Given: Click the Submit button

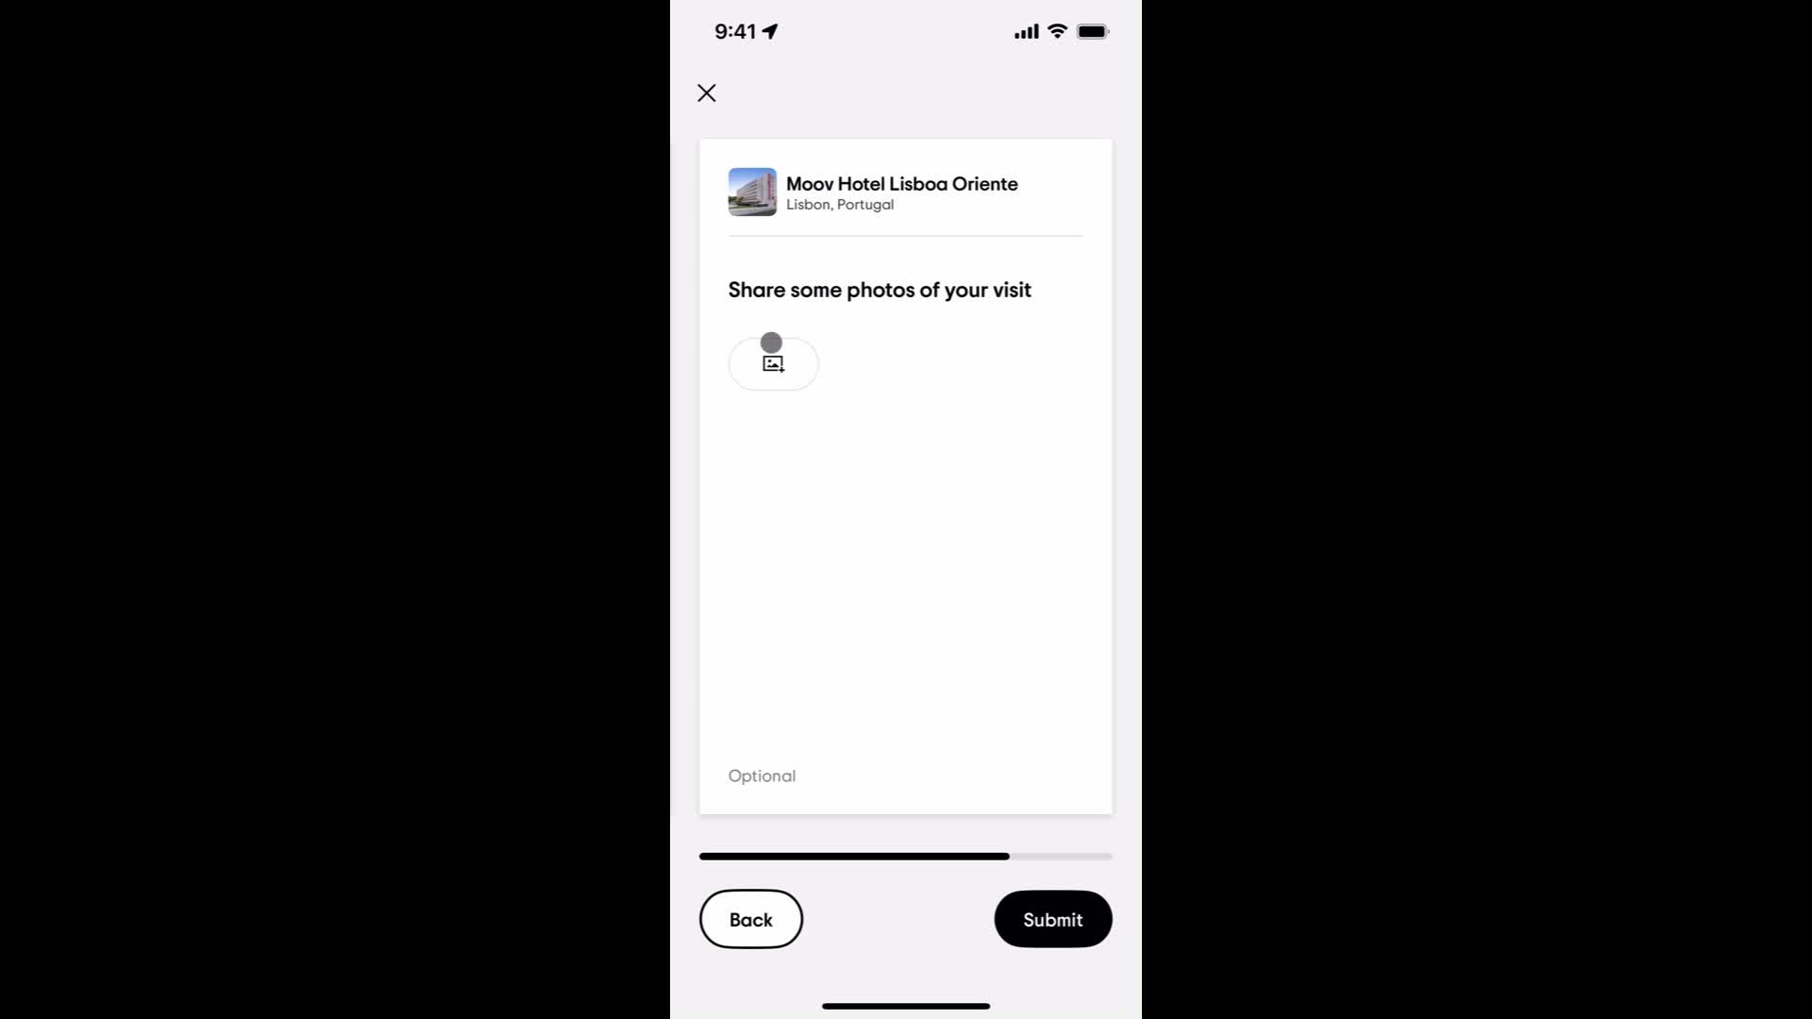Looking at the screenshot, I should point(1051,920).
